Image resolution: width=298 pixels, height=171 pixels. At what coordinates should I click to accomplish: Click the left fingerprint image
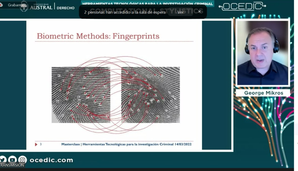pyautogui.click(x=81, y=95)
